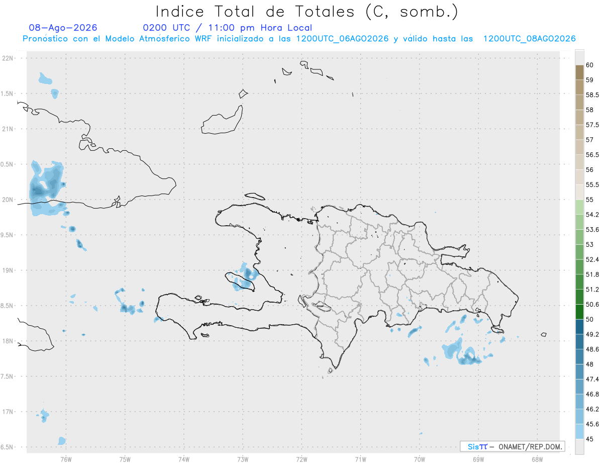603x466 pixels.
Task: Click the '72W' longitude label
Action: (x=302, y=459)
